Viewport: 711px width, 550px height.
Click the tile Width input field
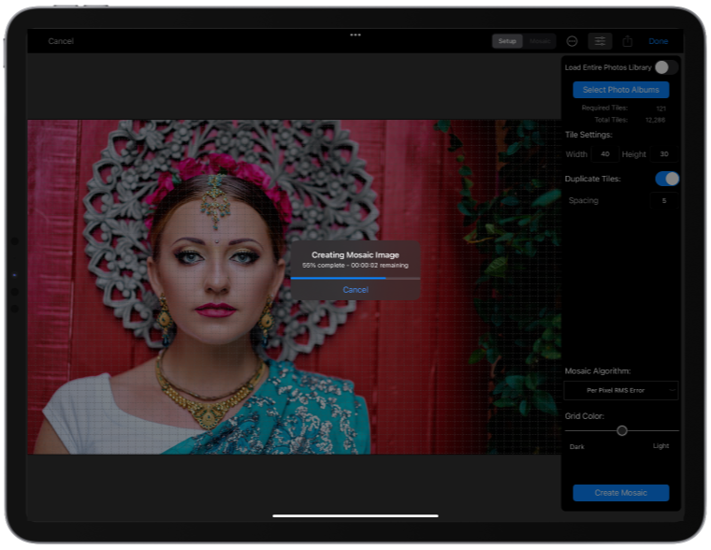[x=604, y=154]
